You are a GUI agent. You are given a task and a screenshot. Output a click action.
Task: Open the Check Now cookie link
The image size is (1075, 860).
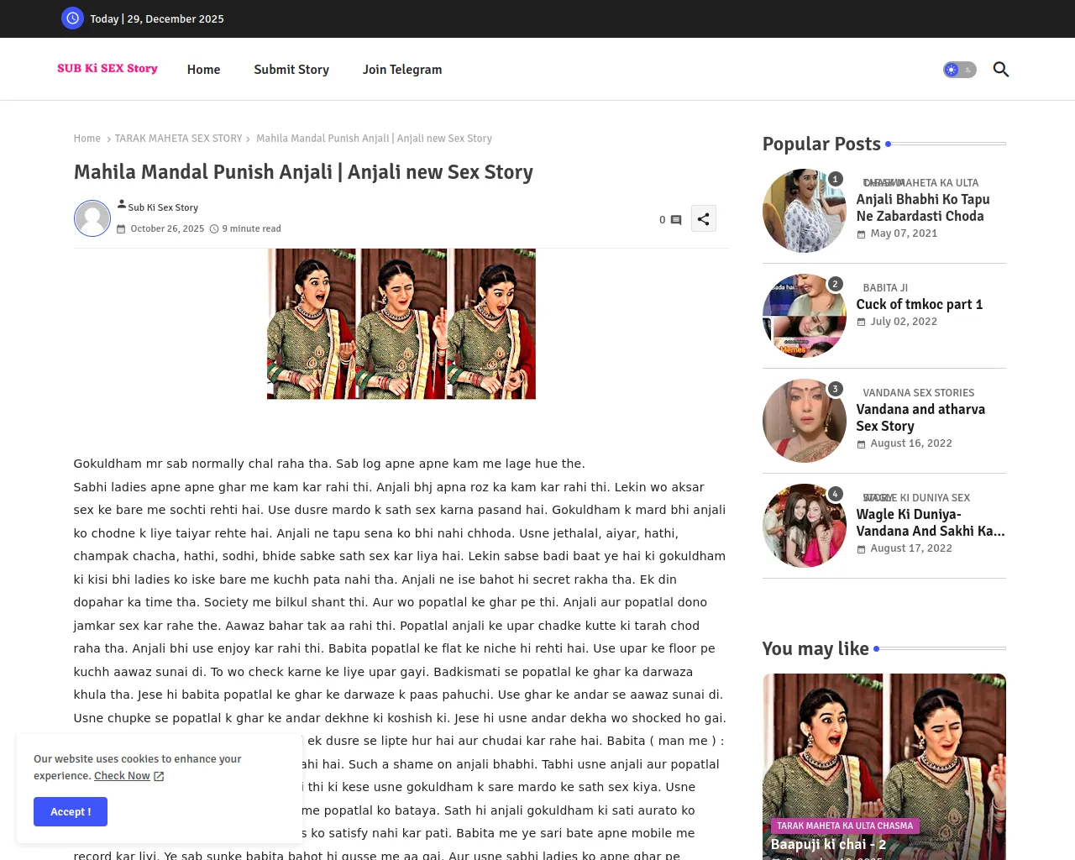coord(122,776)
